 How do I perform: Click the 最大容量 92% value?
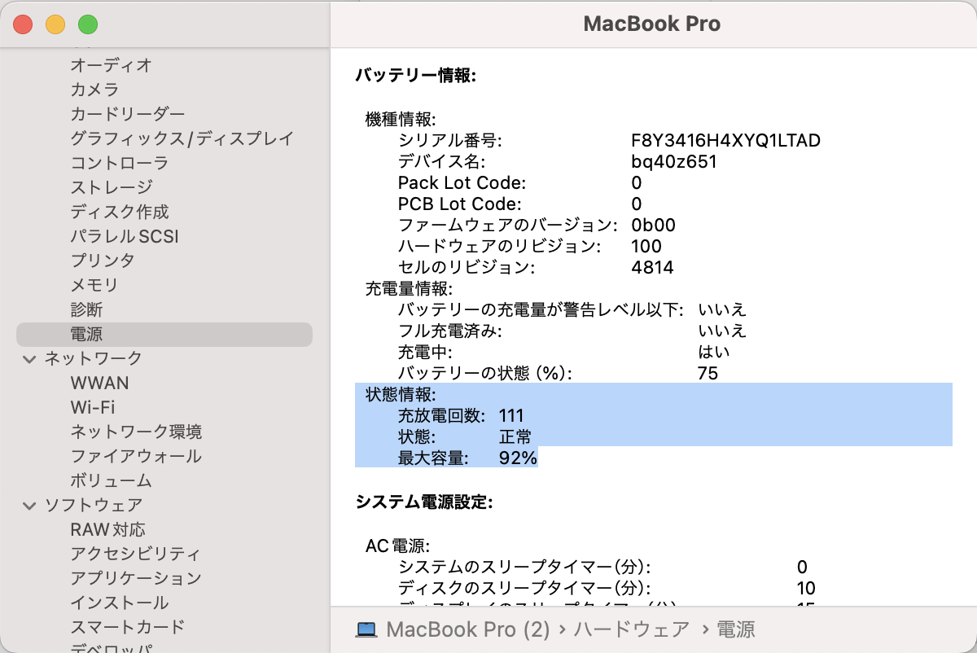pos(518,458)
